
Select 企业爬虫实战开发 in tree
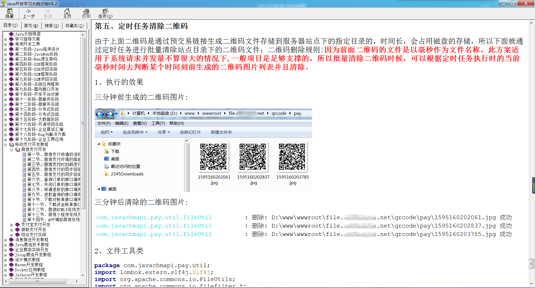click(x=32, y=250)
